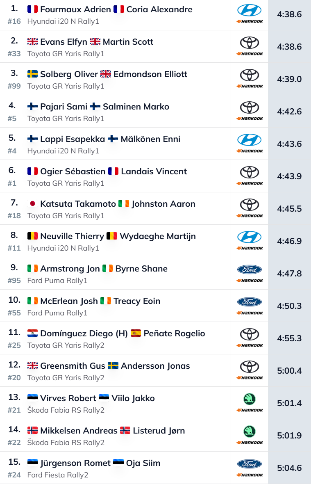311x484 pixels.
Task: Click the Belgian flag before Neuville Thierry
Action: [x=32, y=236]
